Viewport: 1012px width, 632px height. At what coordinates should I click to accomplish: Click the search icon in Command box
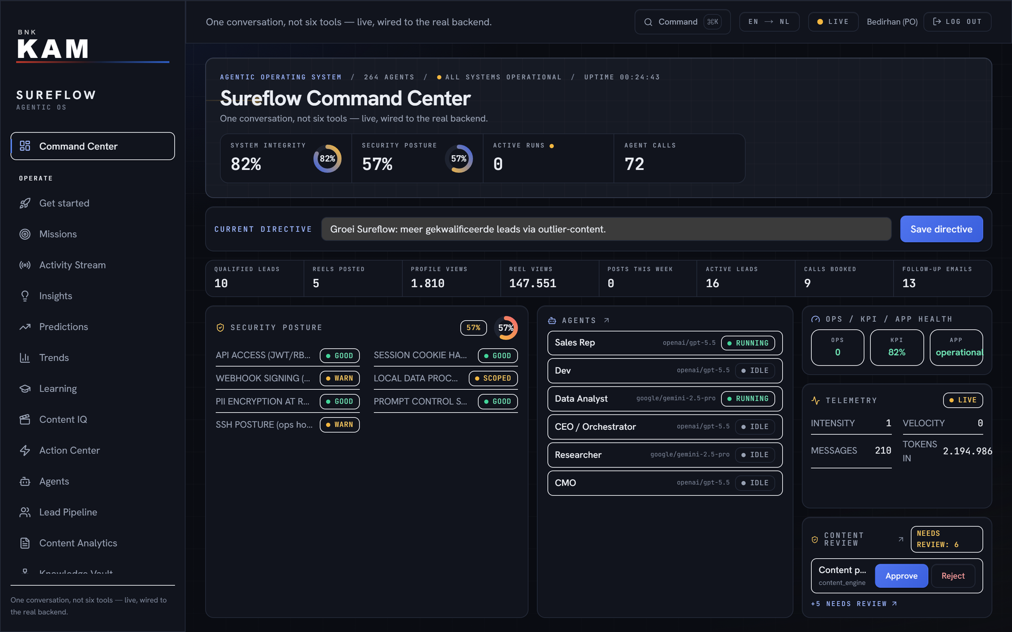click(x=648, y=22)
